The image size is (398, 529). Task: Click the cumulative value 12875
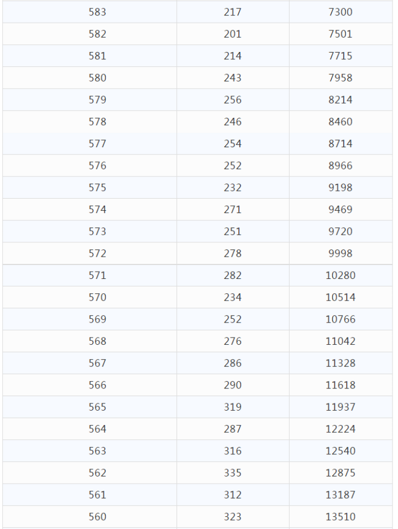coord(341,473)
